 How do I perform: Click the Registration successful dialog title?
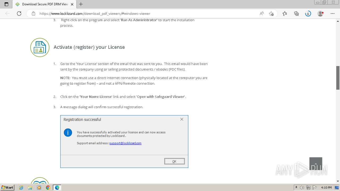tap(82, 120)
